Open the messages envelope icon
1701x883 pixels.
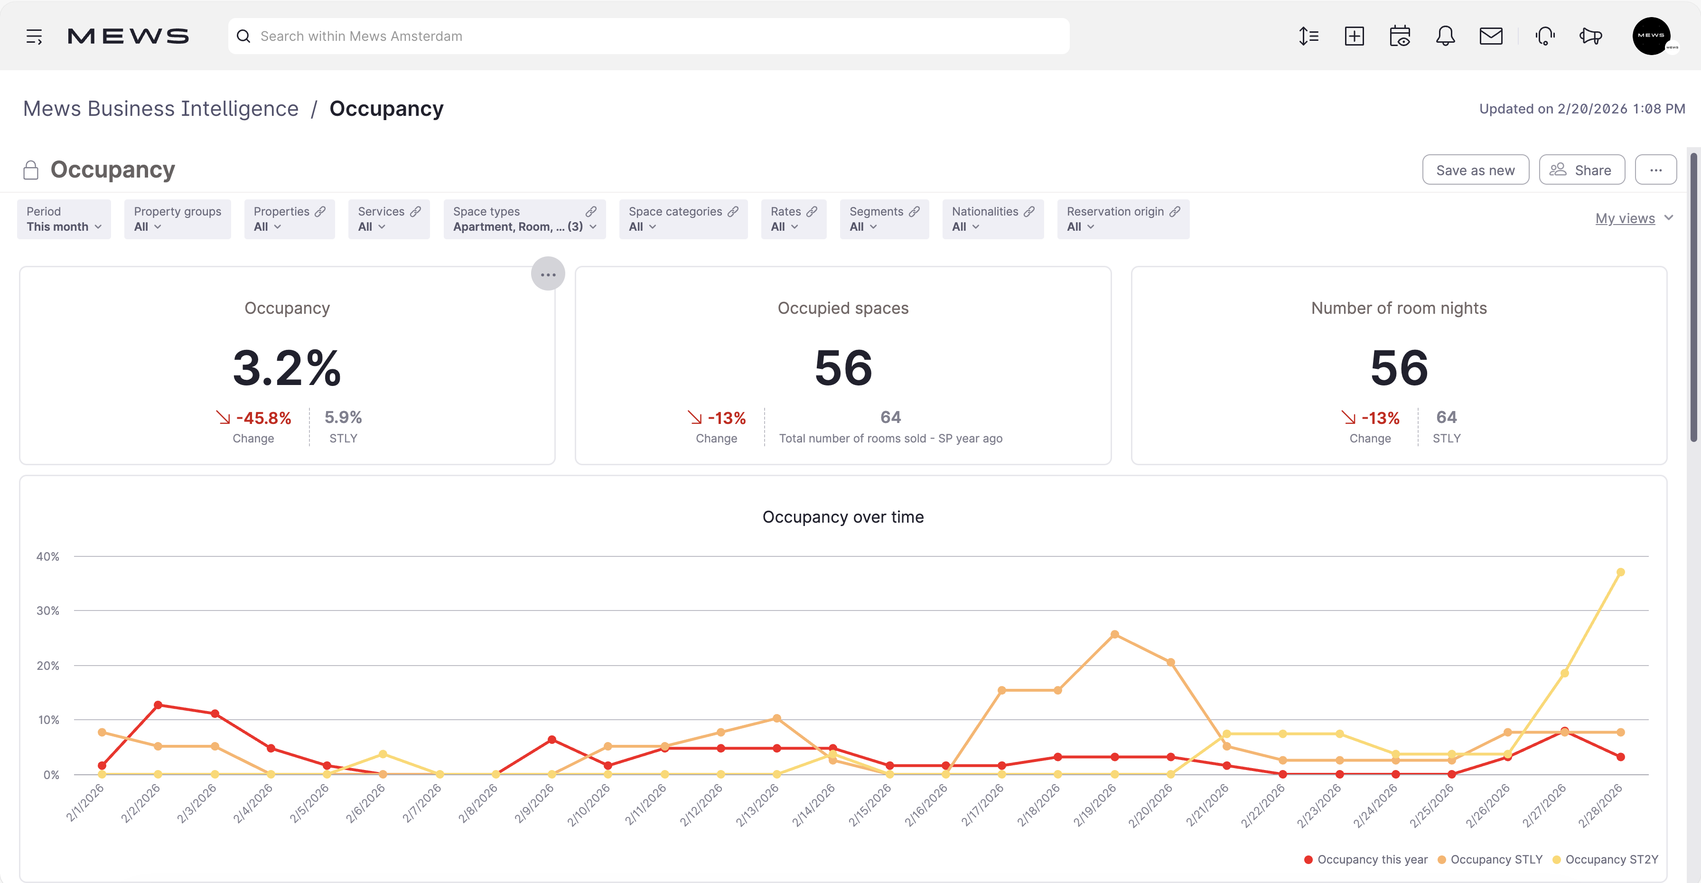point(1491,36)
